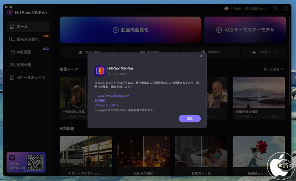The image size is (296, 181).
Task: Click the sun promo icon in the top bar
Action: click(x=226, y=8)
